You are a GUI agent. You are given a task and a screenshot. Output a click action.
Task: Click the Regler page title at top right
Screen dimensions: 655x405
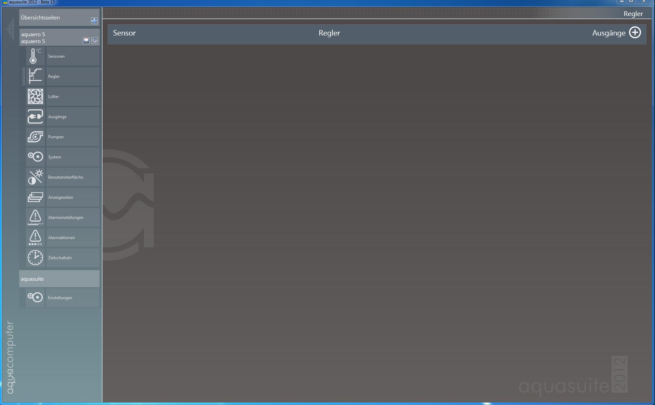(633, 14)
